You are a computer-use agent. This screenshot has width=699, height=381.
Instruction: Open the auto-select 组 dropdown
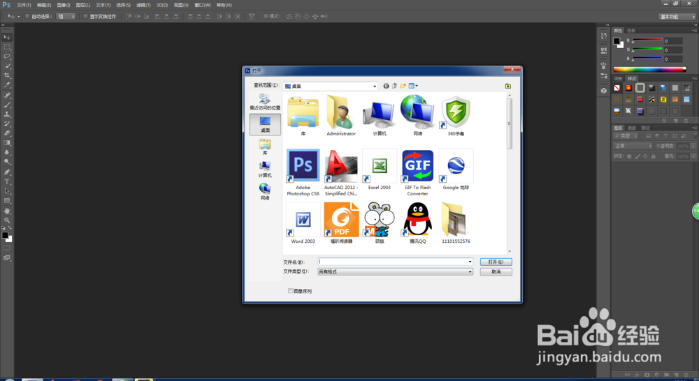click(x=66, y=17)
